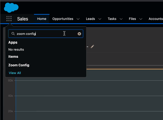Click the pencil edit icon
This screenshot has height=120, width=163.
92,46
